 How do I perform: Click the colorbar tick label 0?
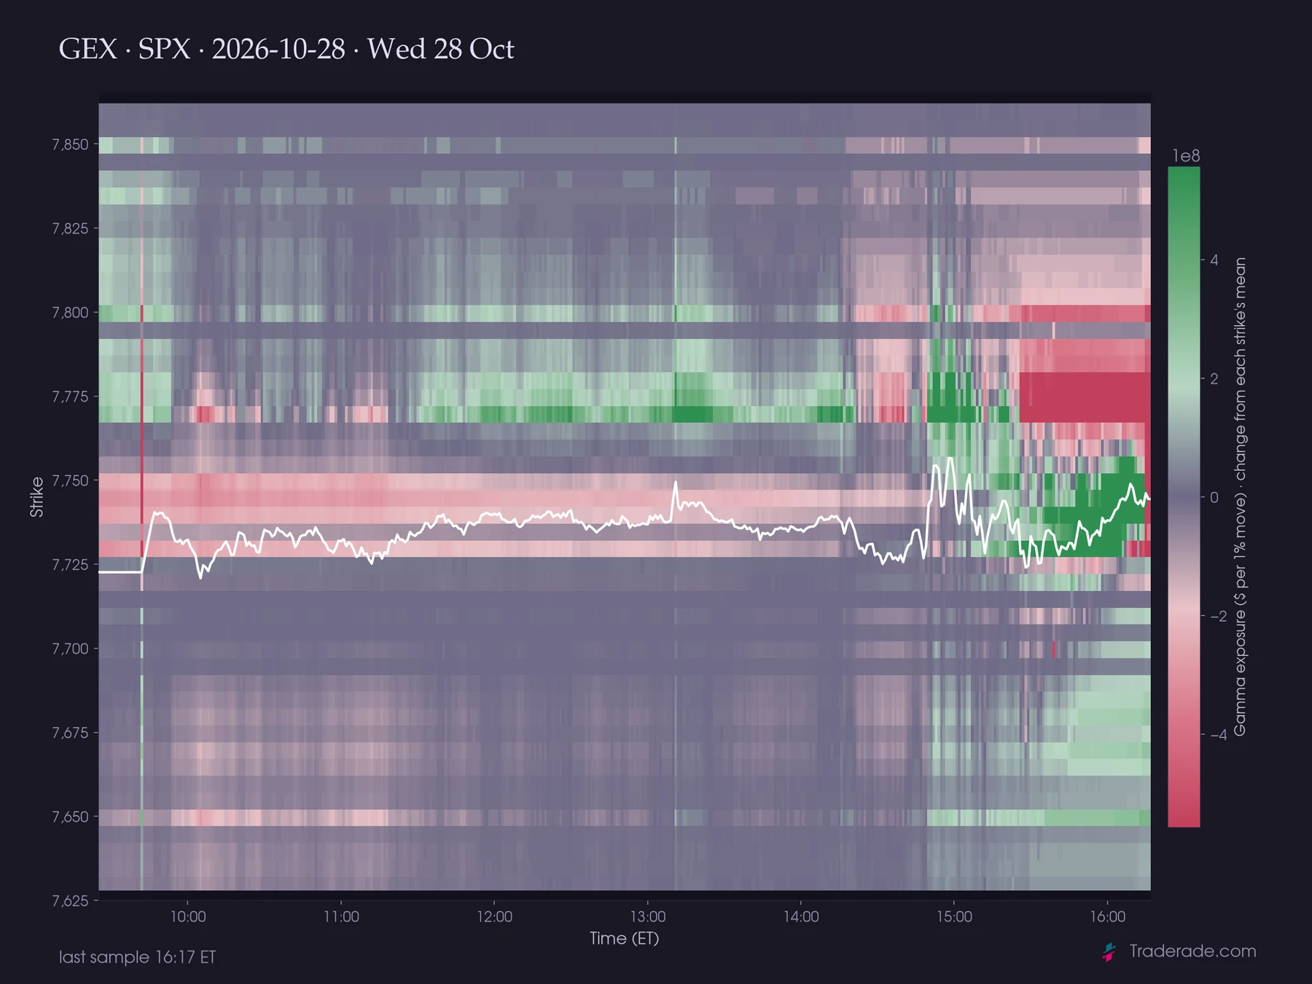pyautogui.click(x=1214, y=498)
